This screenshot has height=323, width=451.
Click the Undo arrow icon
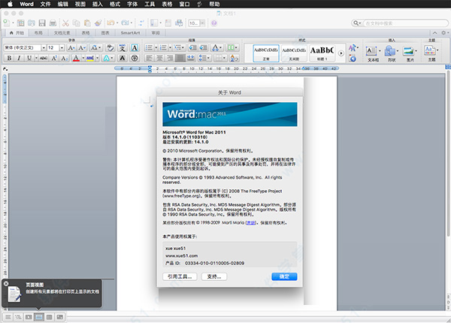(x=110, y=23)
